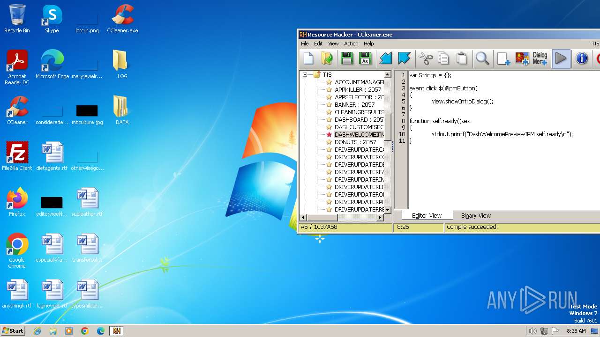Select the Google Chrome desktop shortcut

click(17, 251)
